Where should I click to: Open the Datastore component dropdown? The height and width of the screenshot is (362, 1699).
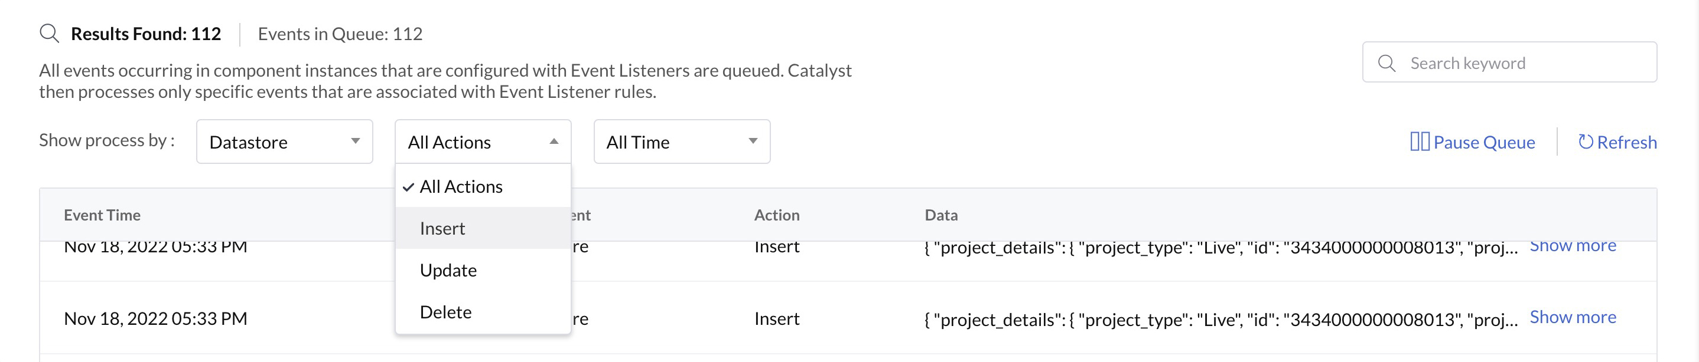284,141
